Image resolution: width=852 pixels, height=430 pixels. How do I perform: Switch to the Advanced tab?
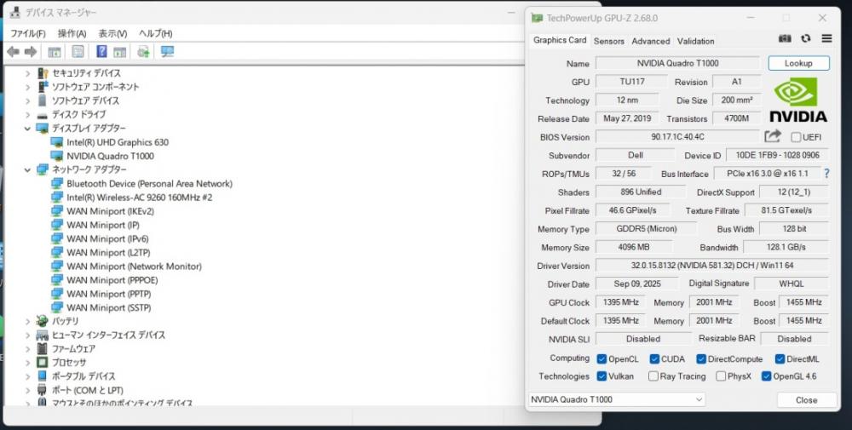[x=650, y=41]
